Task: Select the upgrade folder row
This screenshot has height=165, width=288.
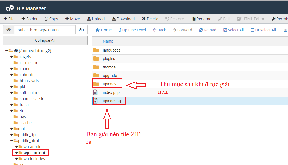Action: pos(190,76)
